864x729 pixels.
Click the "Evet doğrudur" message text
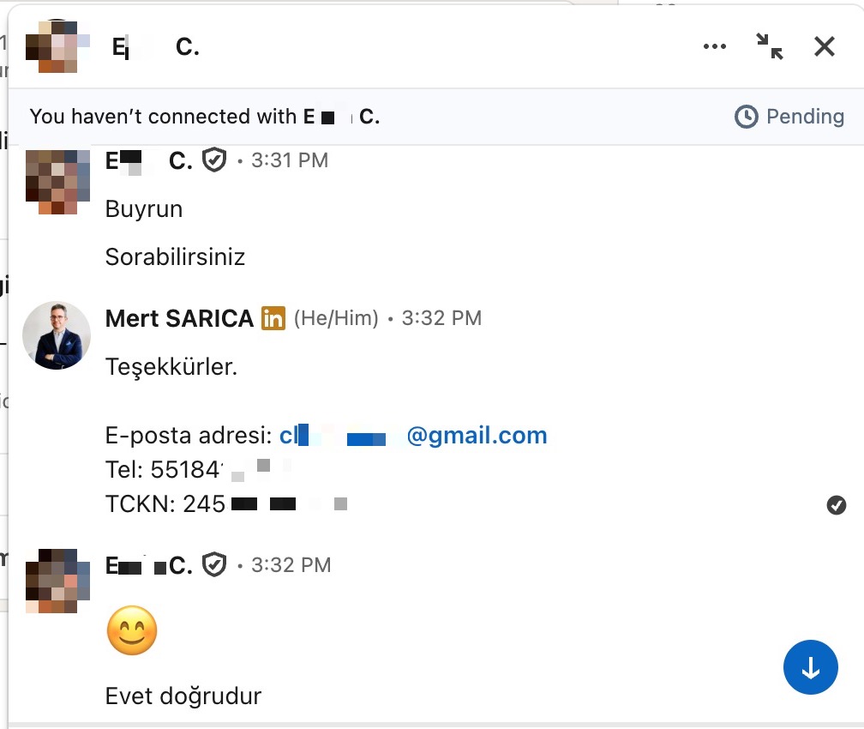point(183,696)
